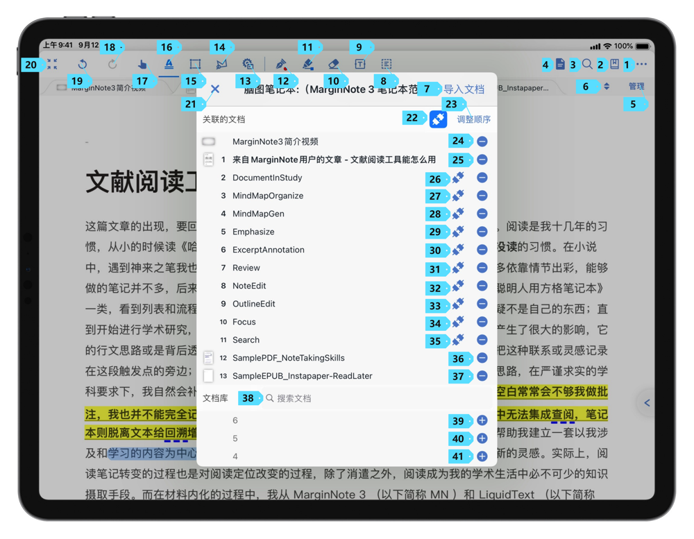Toggle link icon for Focus
Image resolution: width=694 pixels, height=539 pixels.
458,322
